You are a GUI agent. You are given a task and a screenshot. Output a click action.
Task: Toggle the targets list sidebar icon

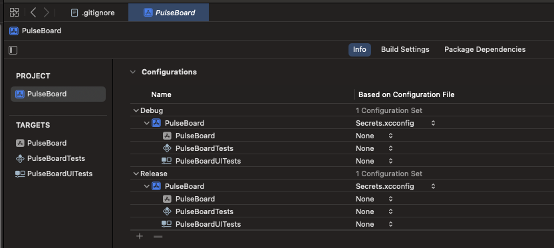point(13,50)
